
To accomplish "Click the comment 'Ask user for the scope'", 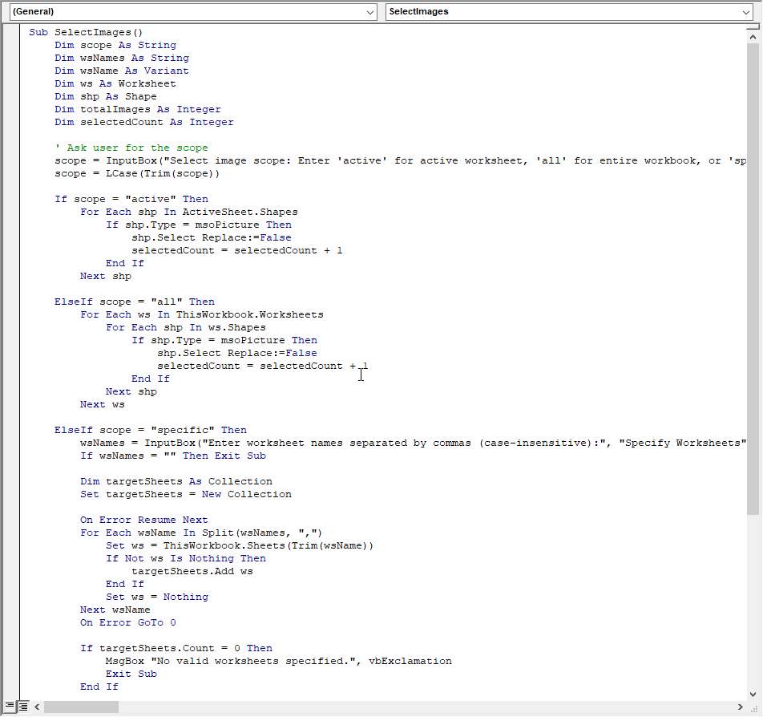I will [x=131, y=148].
